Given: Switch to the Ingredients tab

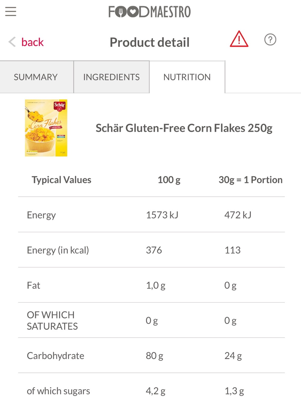Looking at the screenshot, I should (111, 77).
